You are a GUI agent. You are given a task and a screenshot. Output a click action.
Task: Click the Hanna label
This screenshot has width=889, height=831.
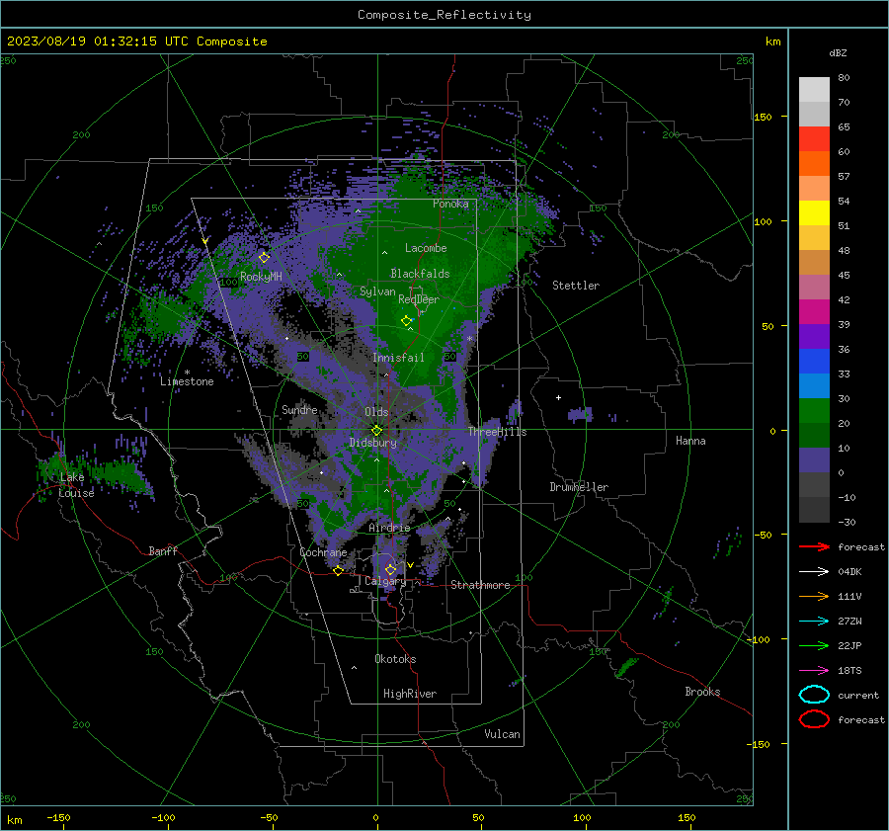point(690,441)
